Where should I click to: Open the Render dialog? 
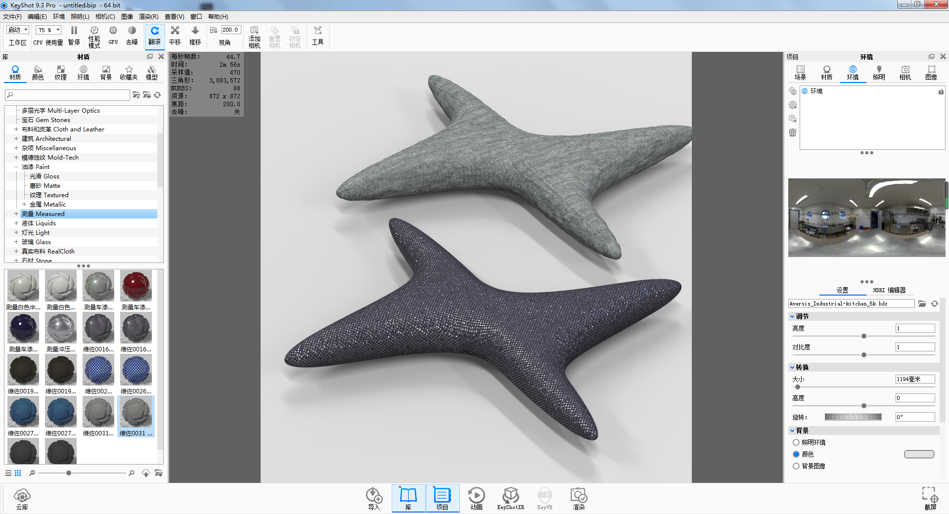pos(579,498)
